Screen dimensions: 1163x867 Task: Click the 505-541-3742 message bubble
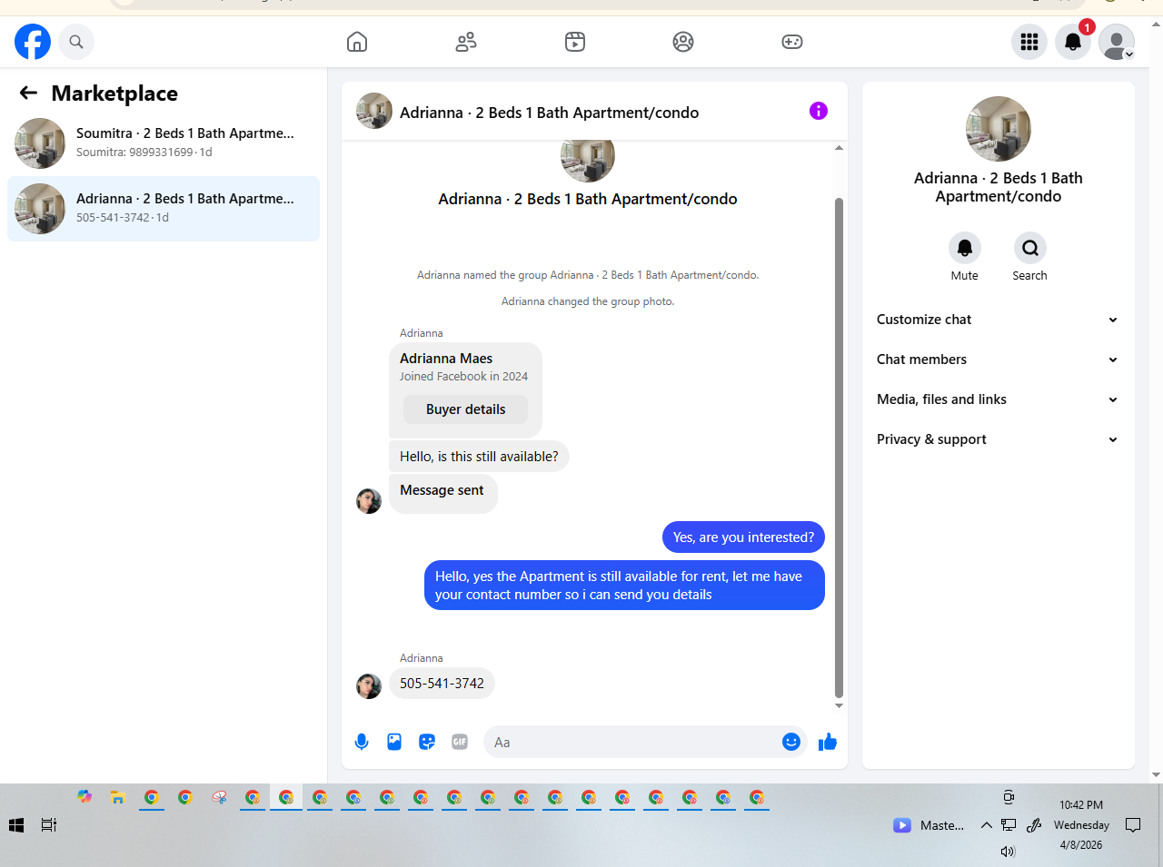point(442,684)
